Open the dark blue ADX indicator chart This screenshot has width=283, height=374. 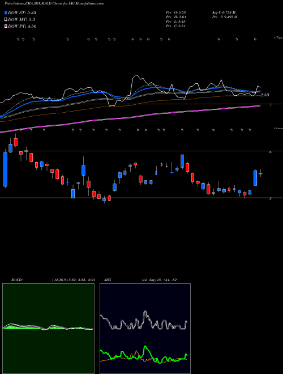(x=145, y=329)
